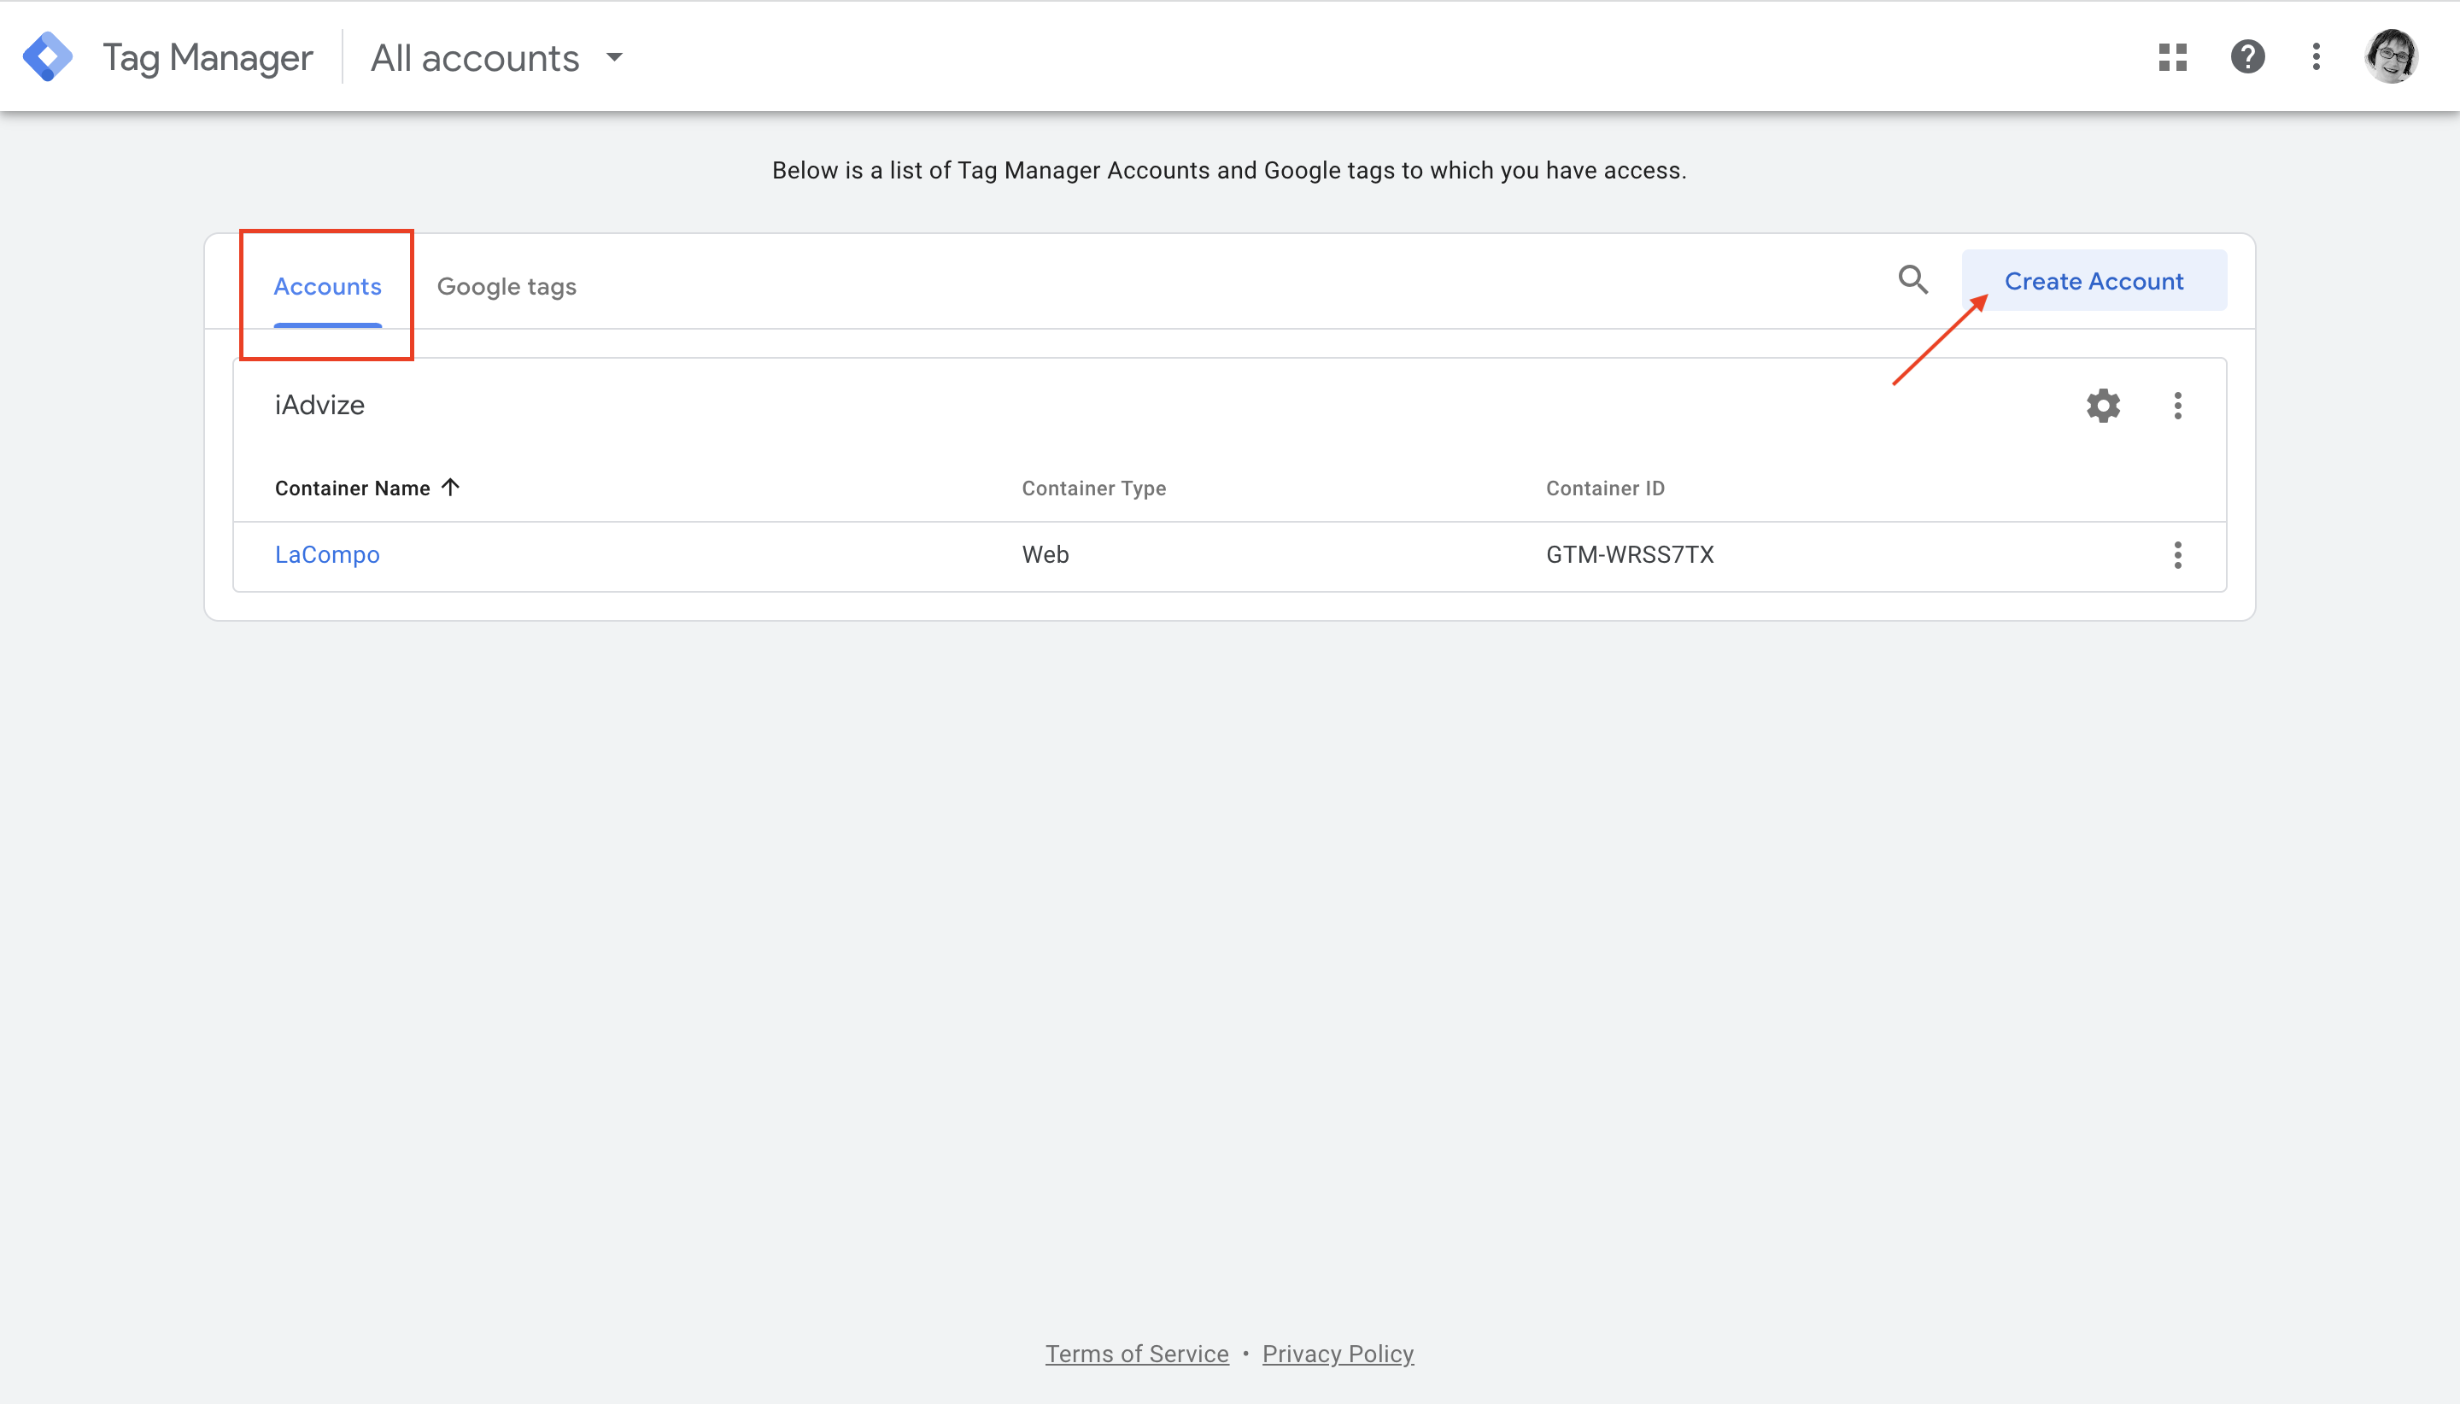The image size is (2460, 1404).
Task: Select the Accounts tab
Action: point(327,286)
